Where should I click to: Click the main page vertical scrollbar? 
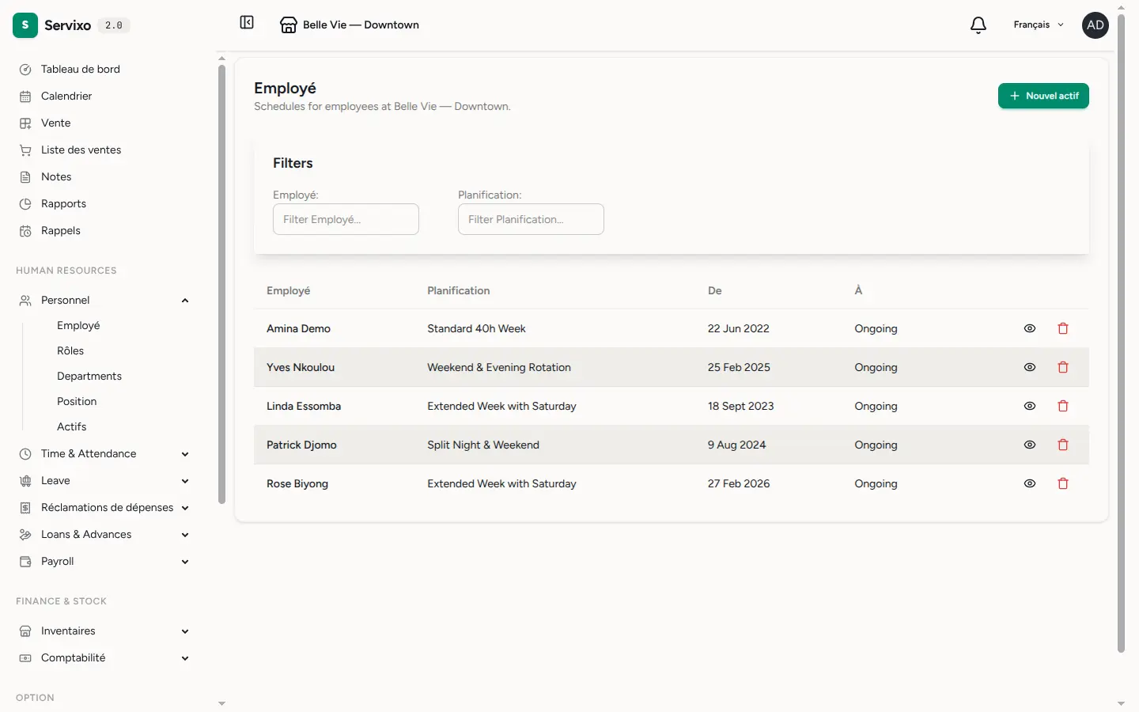(1121, 332)
